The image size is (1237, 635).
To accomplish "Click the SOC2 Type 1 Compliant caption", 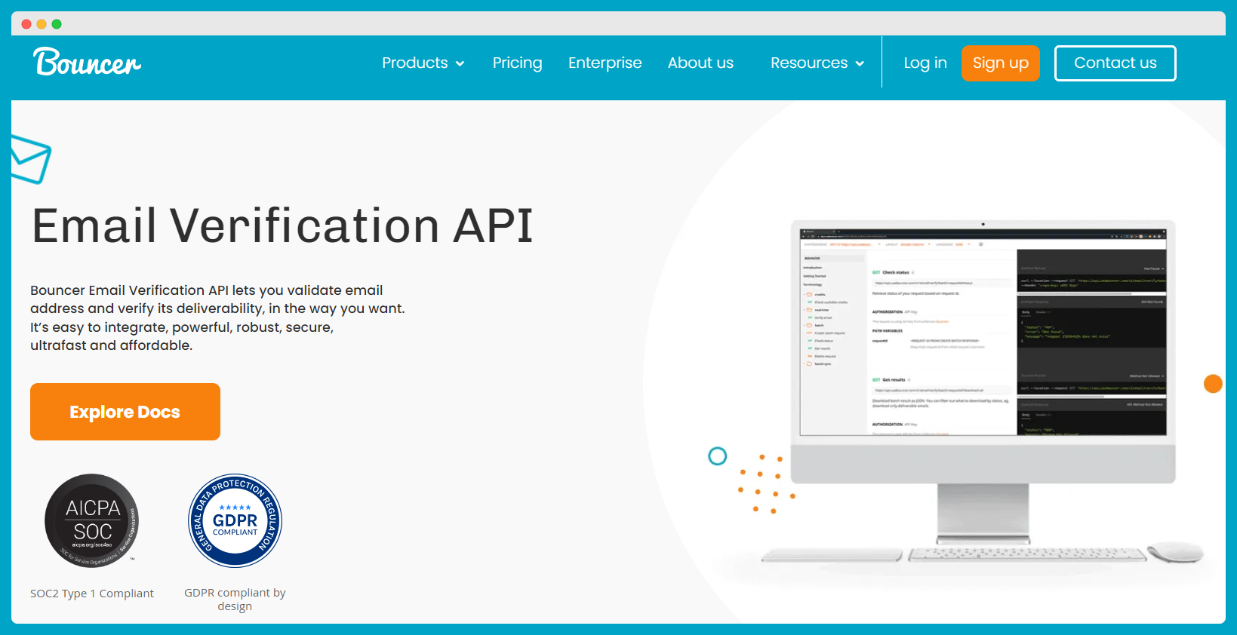I will click(x=92, y=594).
